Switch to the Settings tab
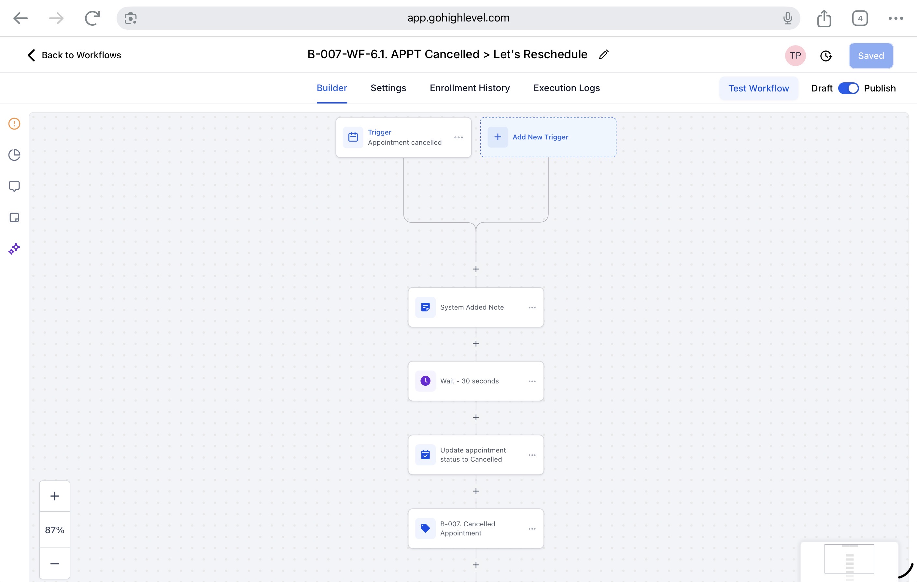Image resolution: width=917 pixels, height=582 pixels. click(388, 88)
